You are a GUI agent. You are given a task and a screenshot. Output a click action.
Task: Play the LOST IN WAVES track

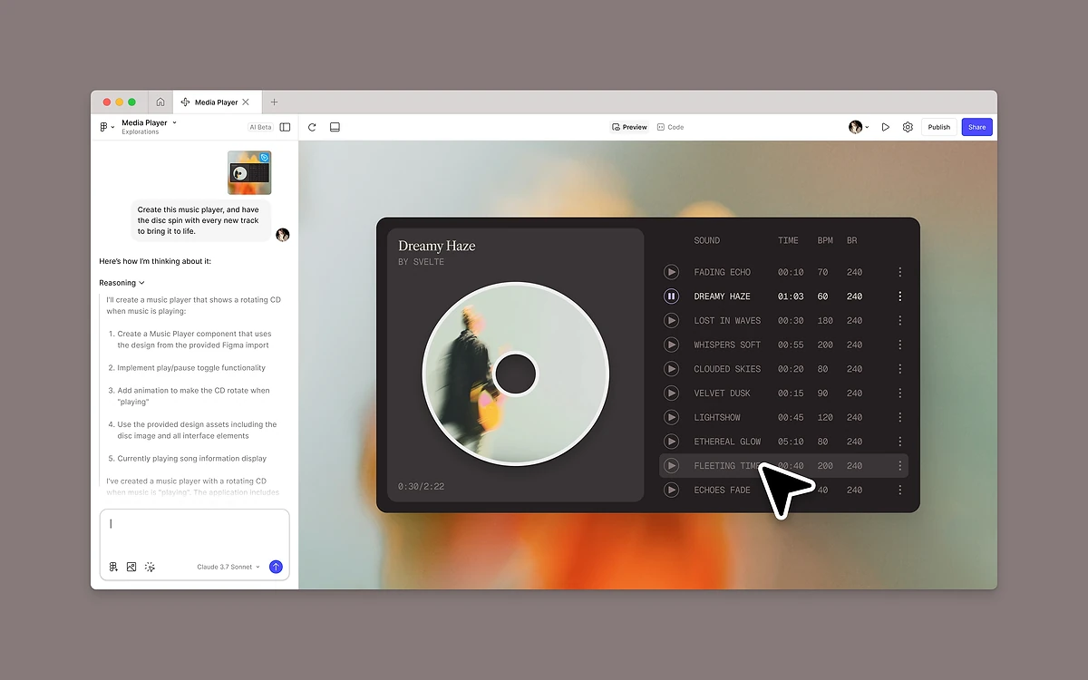671,320
